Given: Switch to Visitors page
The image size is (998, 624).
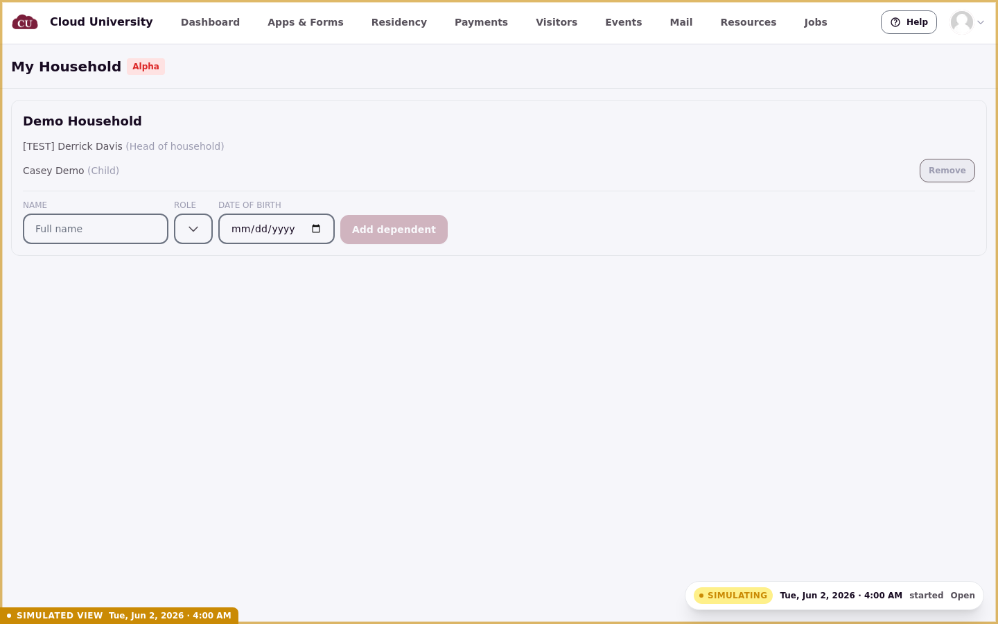Looking at the screenshot, I should click(x=557, y=22).
